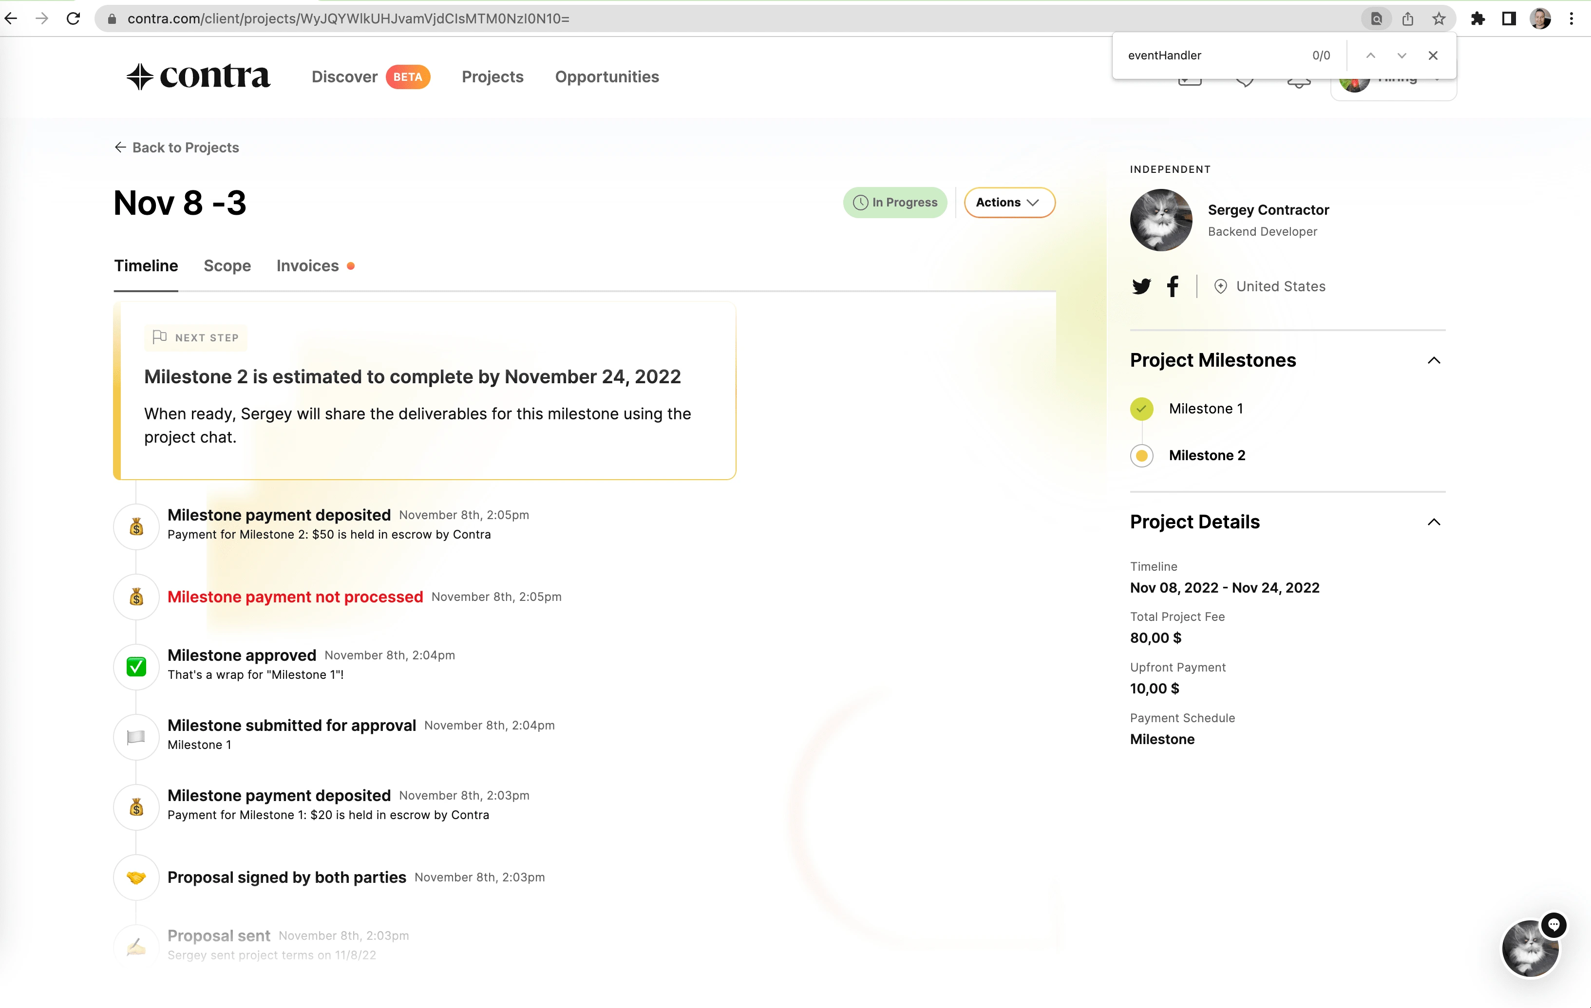Image resolution: width=1591 pixels, height=1008 pixels.
Task: Click the Nov 8 -3 project title
Action: tap(180, 203)
